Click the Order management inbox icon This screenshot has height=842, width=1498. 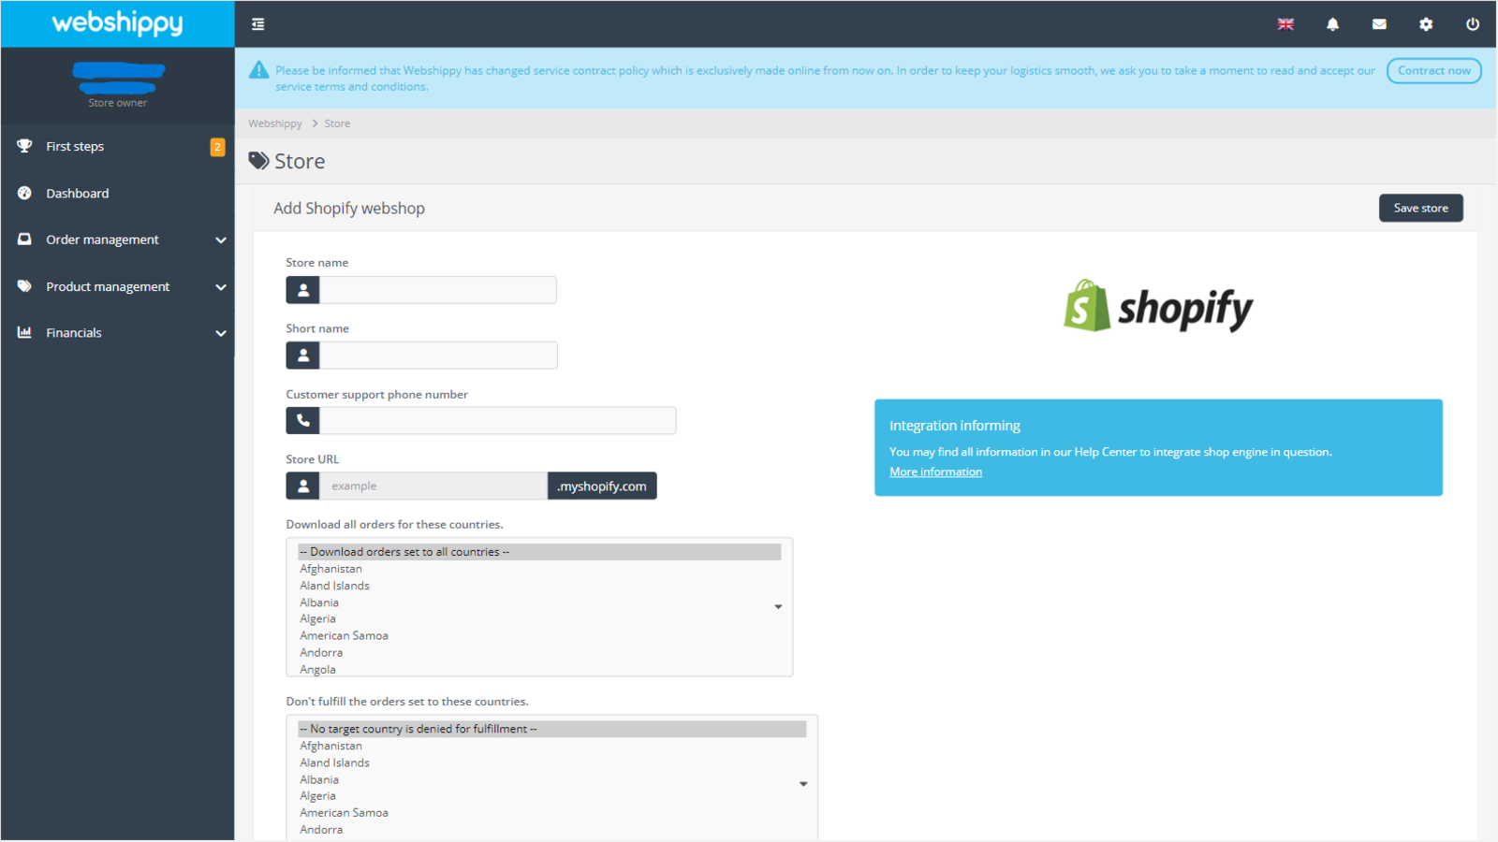[24, 240]
